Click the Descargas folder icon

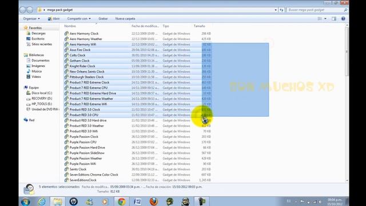pyautogui.click(x=29, y=33)
